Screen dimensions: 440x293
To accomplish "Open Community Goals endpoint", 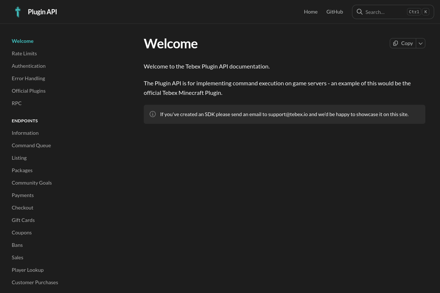I will [x=32, y=183].
